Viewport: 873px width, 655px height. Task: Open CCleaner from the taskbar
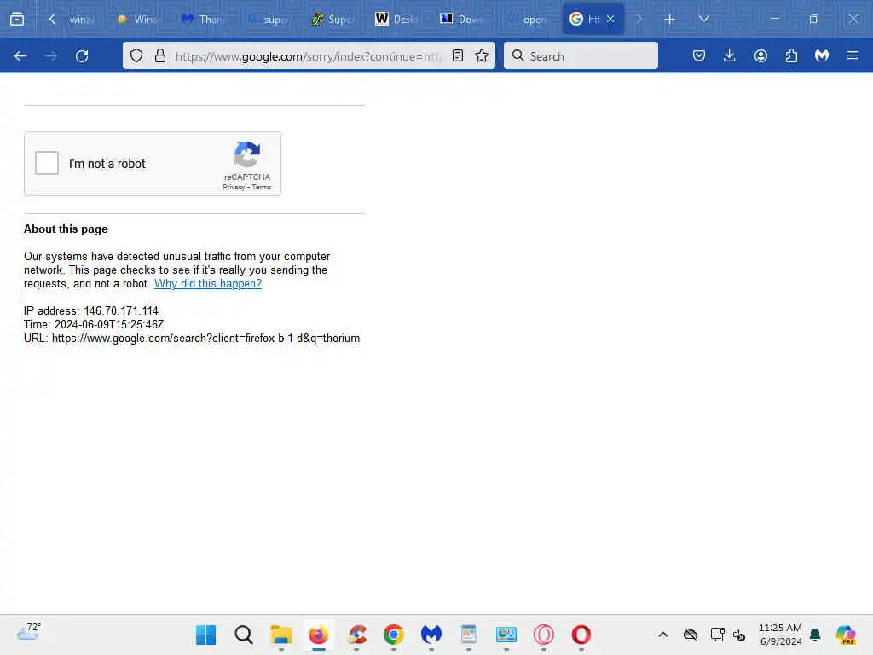point(356,635)
